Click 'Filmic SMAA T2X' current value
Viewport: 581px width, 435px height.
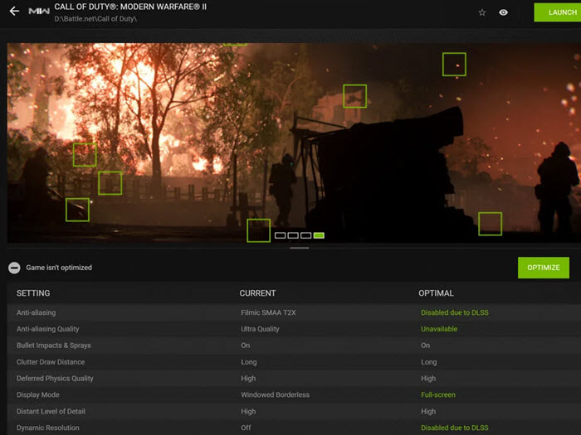(x=268, y=312)
